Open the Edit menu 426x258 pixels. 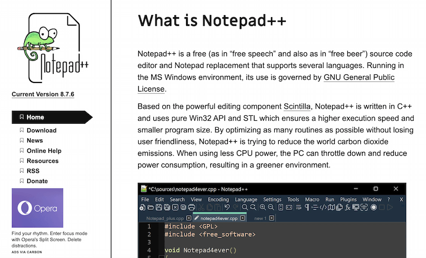(x=159, y=200)
